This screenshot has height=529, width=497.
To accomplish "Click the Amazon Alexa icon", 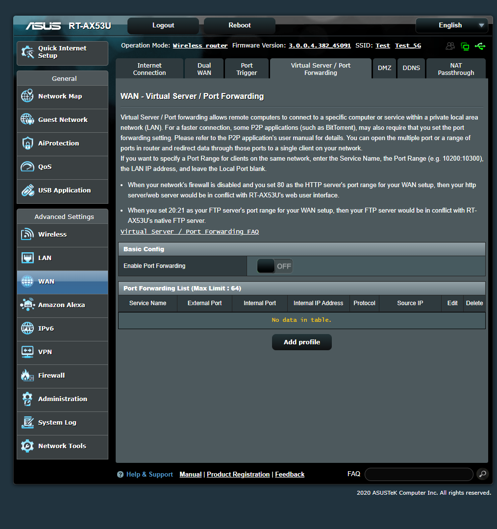I will tap(27, 305).
